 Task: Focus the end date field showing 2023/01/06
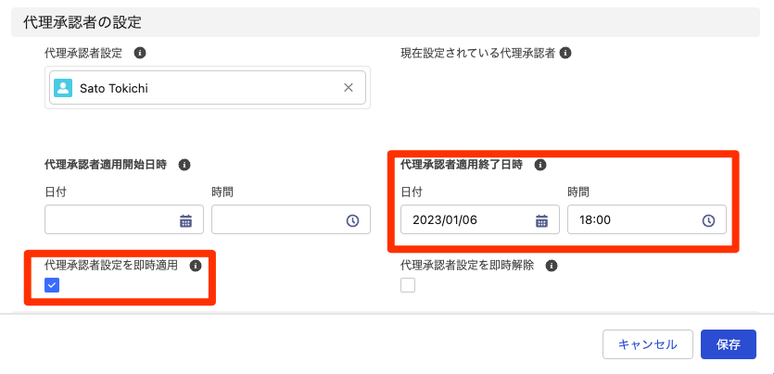pyautogui.click(x=465, y=220)
